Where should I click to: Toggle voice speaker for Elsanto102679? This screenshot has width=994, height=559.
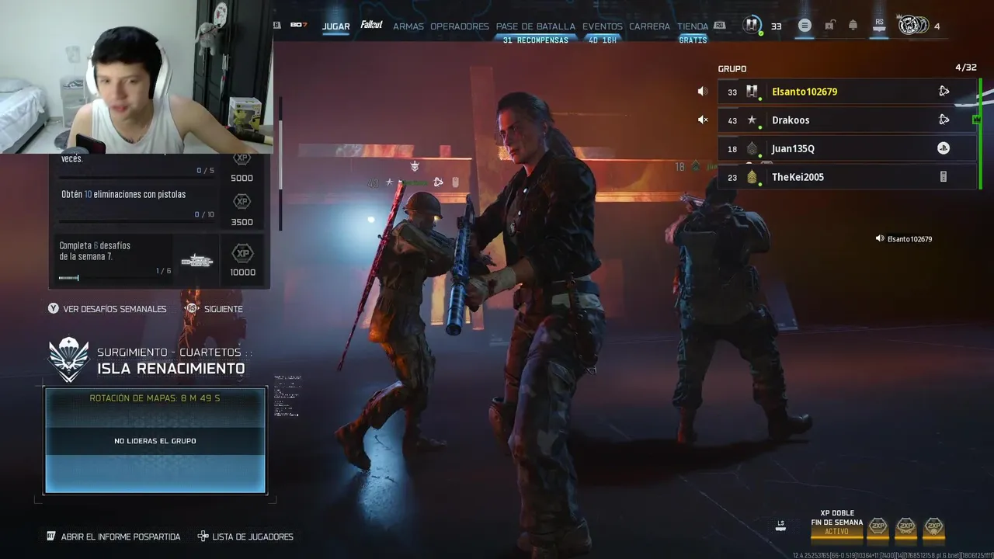pyautogui.click(x=703, y=92)
